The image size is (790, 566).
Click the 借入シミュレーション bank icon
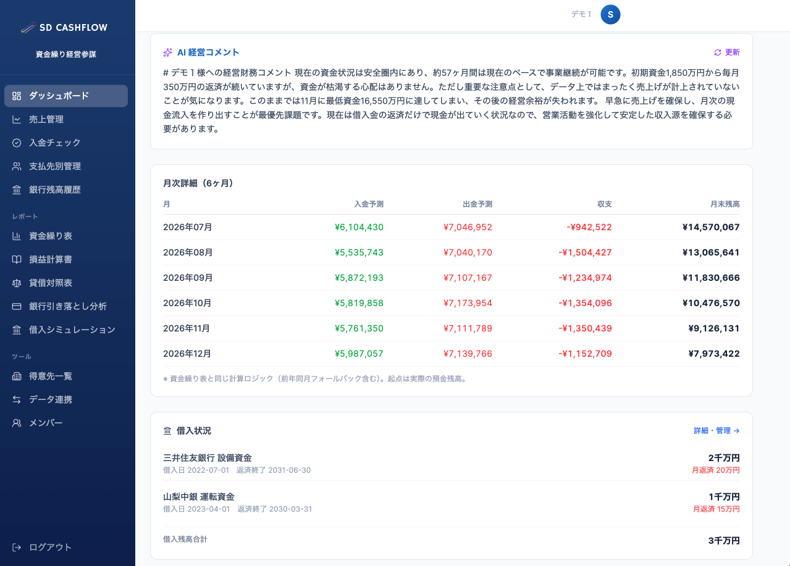(x=17, y=330)
